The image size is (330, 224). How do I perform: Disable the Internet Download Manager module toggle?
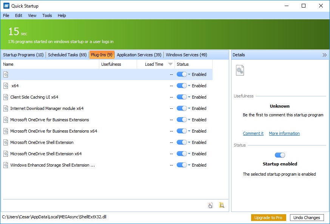182,108
